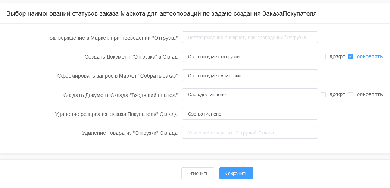Viewport: 390px width, 188px height.
Task: Click the empty 'Удаление товара из Отгрузки' input box
Action: tap(250, 133)
